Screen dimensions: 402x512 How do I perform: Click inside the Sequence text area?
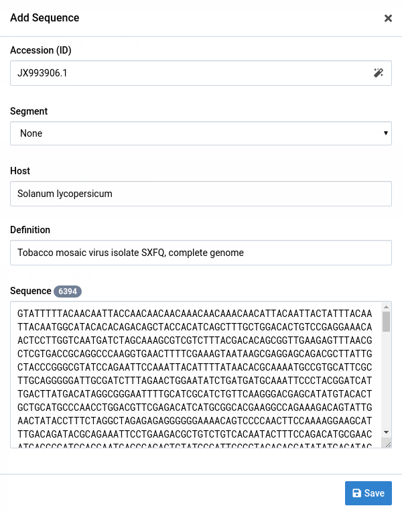point(194,374)
